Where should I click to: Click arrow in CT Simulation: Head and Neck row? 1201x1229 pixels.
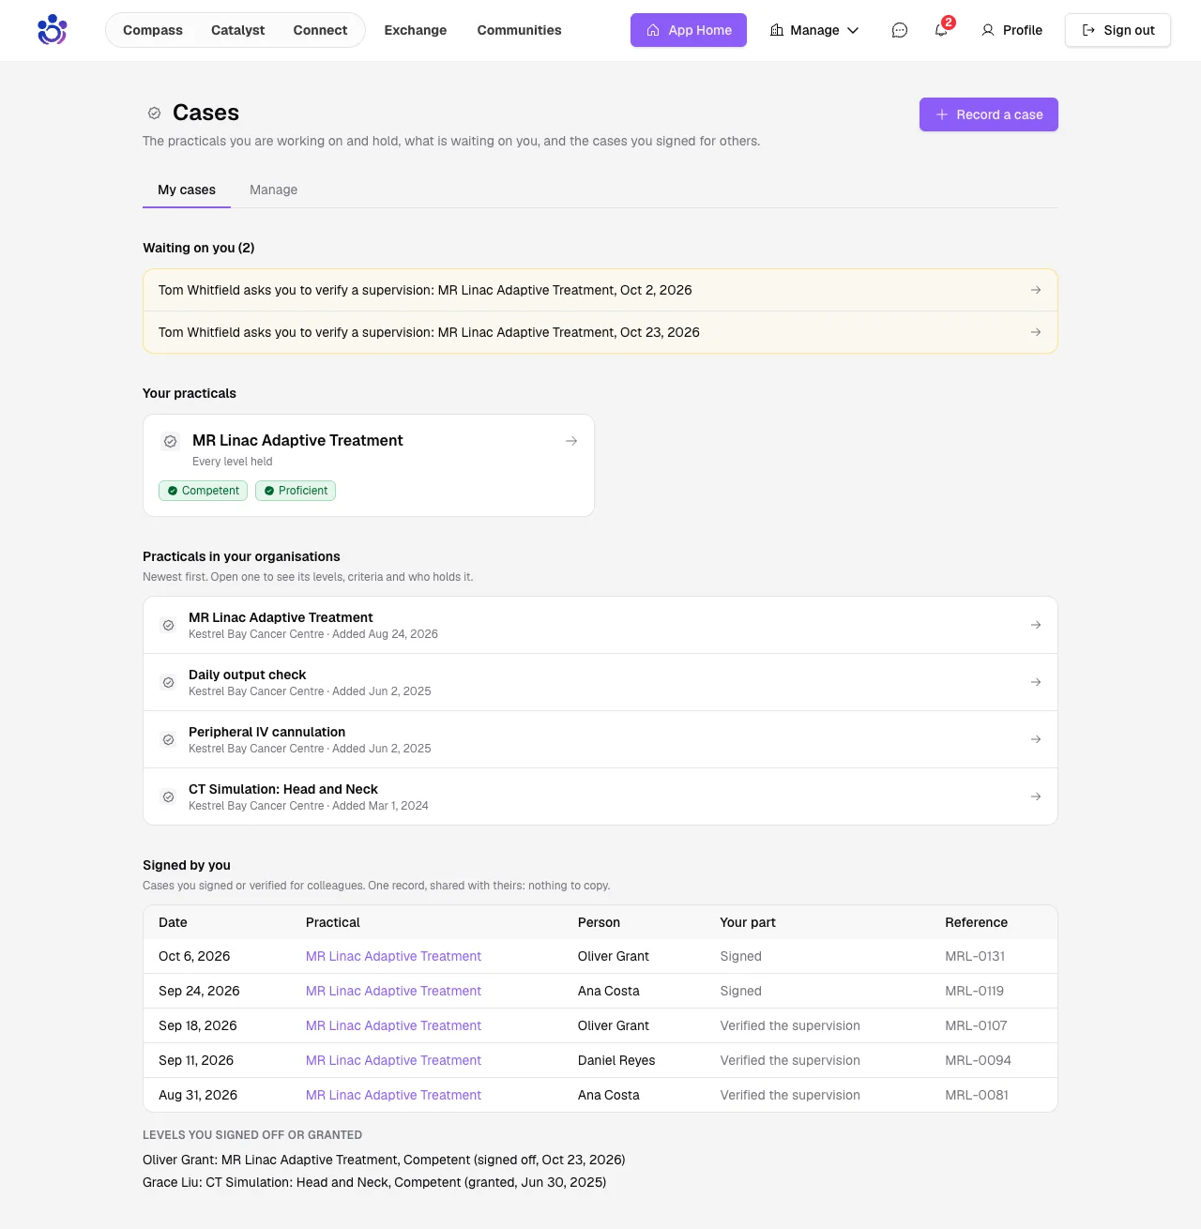pos(1036,797)
